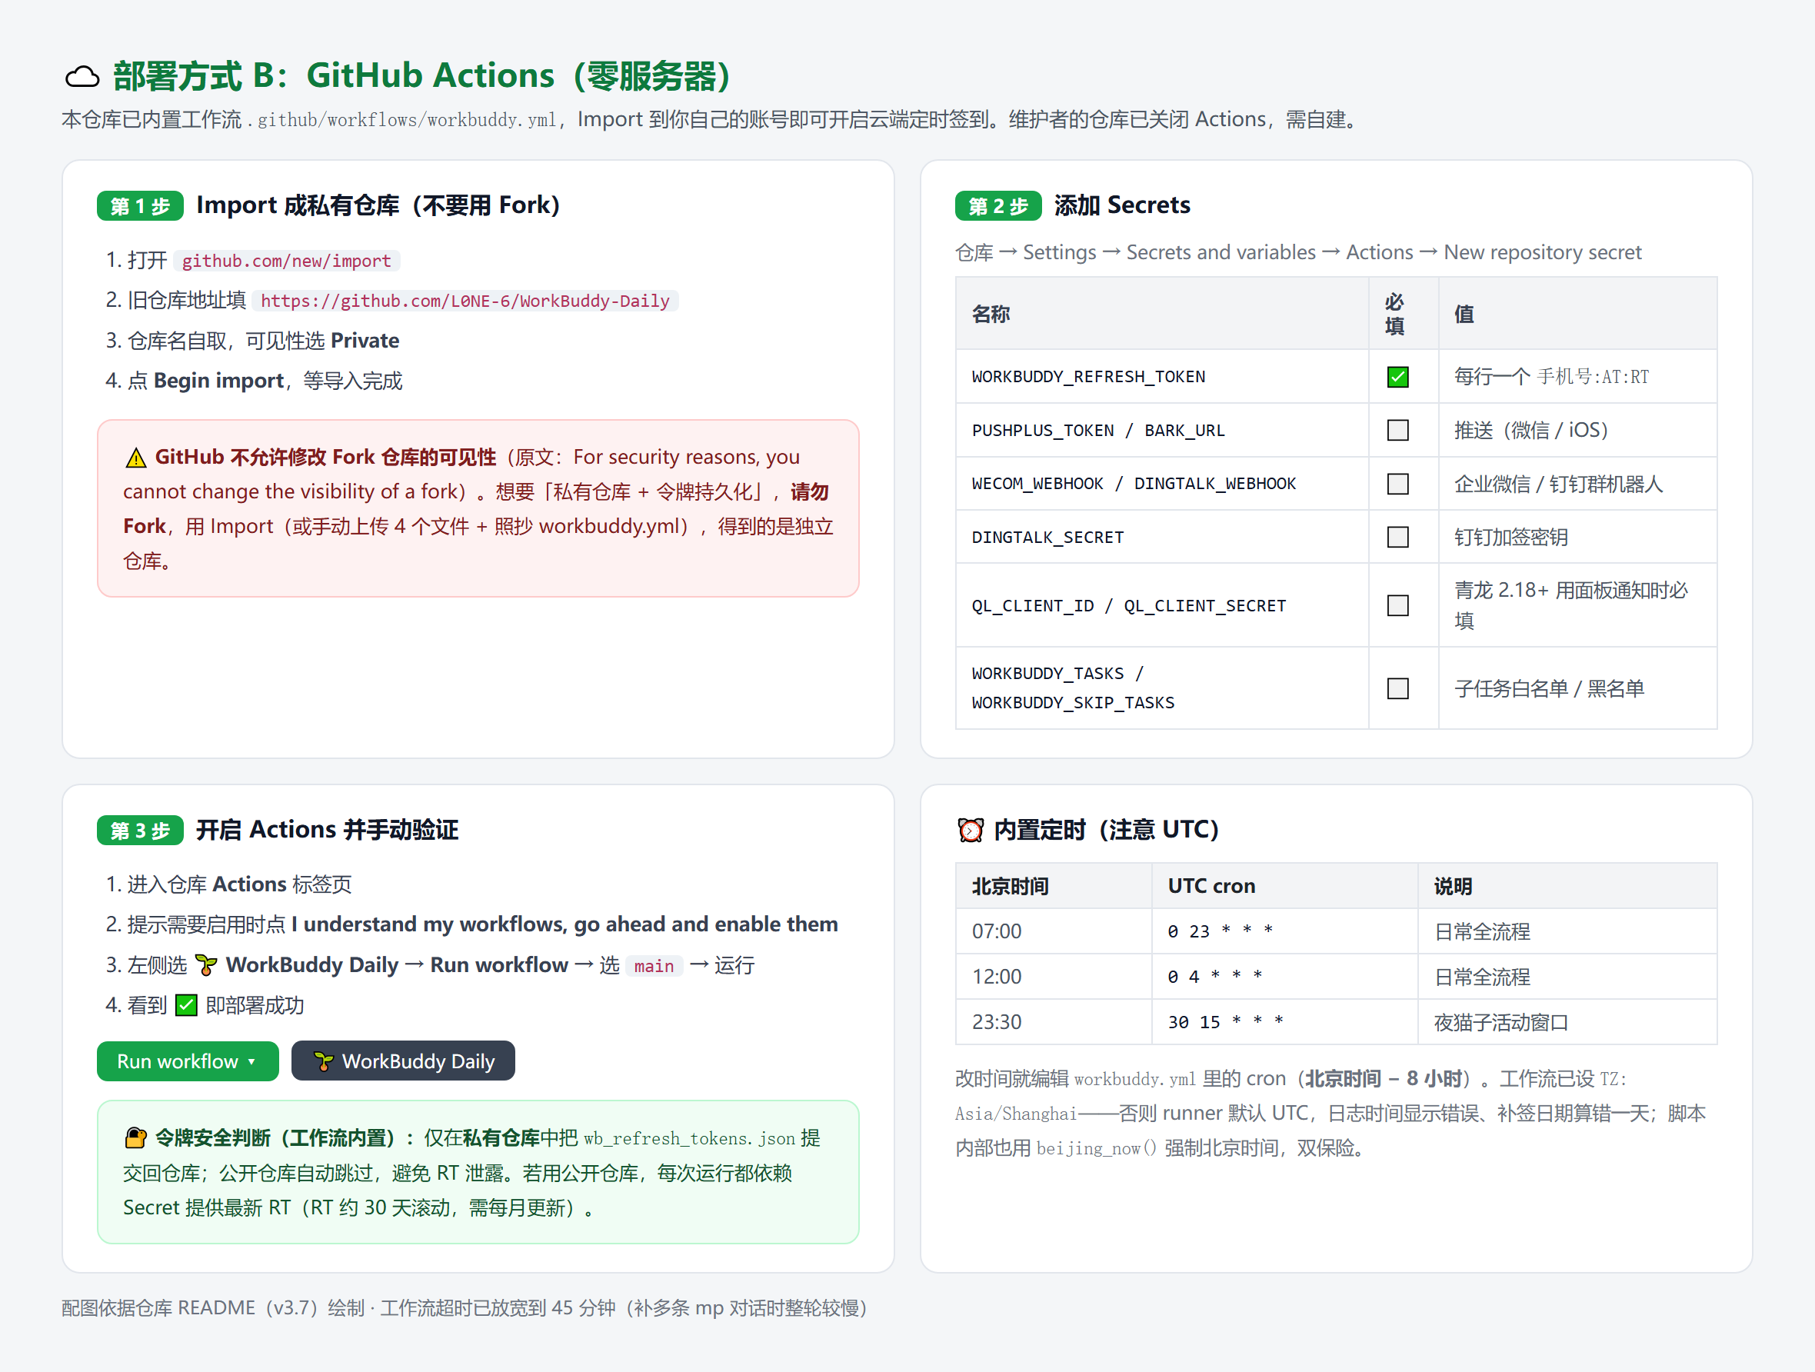Click the 推送（微信 / iOS）value cell

pos(1577,430)
